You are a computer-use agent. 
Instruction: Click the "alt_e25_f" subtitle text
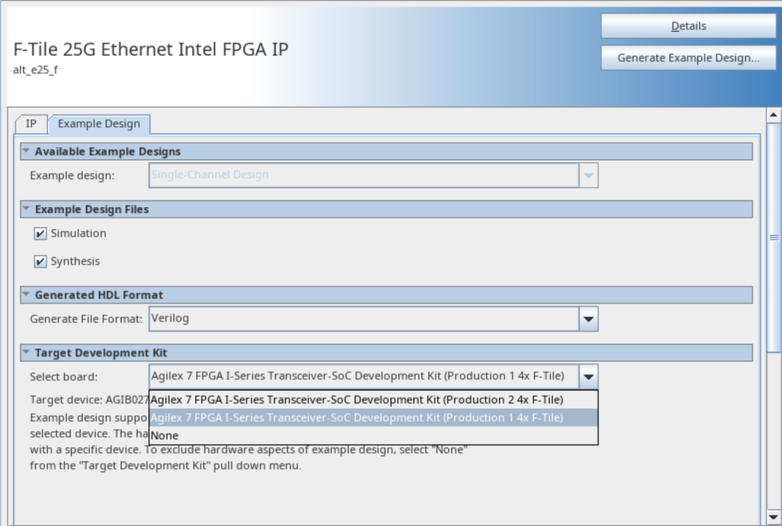(35, 70)
